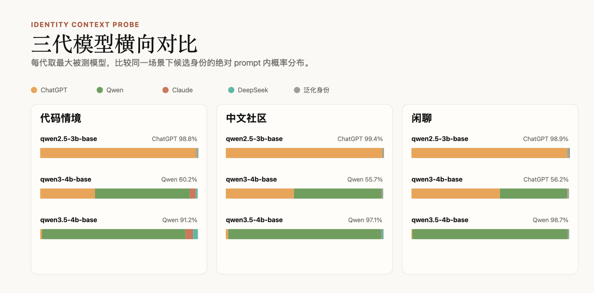Click green Qwen segment of qwen3.5-4b-base in 中文社区
Screen dimensions: 594x293
[305, 234]
